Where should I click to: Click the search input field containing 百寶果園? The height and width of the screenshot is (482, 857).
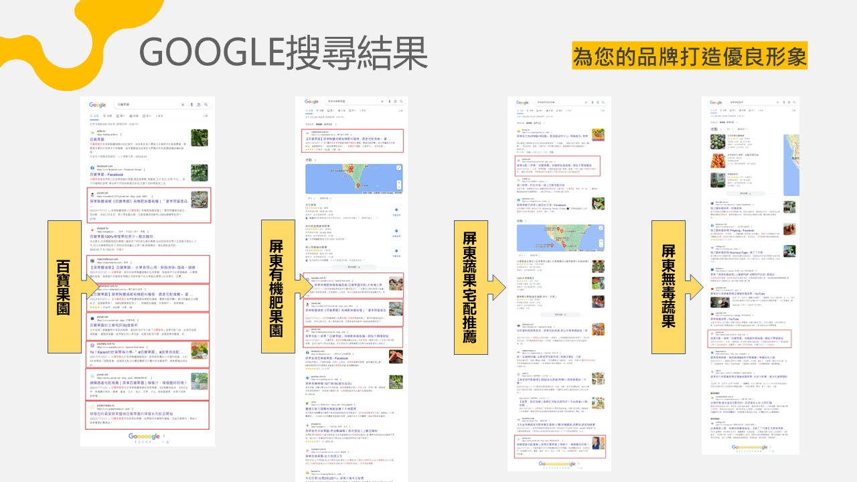147,104
